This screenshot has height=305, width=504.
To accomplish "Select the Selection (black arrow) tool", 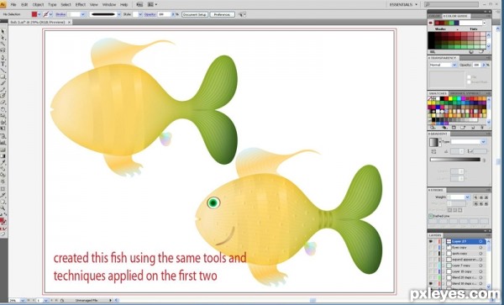I will (3, 31).
